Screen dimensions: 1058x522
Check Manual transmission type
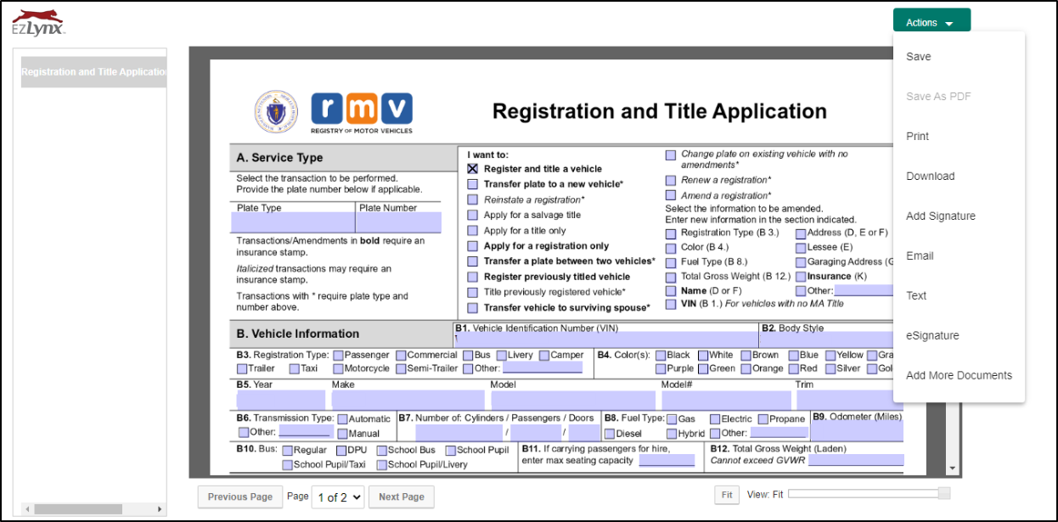[x=343, y=434]
